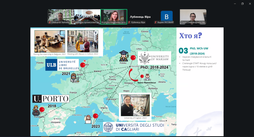
Task: Click the graduate student icon above Polska
Action: 124,56
